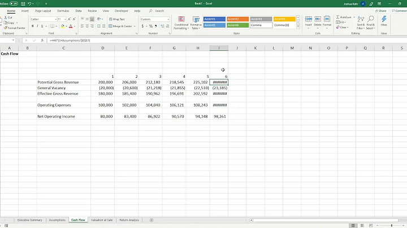Toggle Bottom Align
This screenshot has width=407, height=228.
coord(92,19)
